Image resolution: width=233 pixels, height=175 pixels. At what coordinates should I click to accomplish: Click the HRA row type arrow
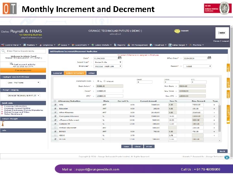[214, 105]
